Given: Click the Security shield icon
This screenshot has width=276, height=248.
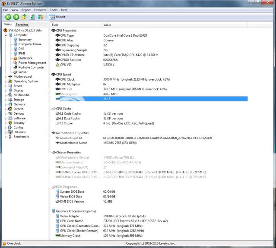Looking at the screenshot, I should click(x=10, y=122).
